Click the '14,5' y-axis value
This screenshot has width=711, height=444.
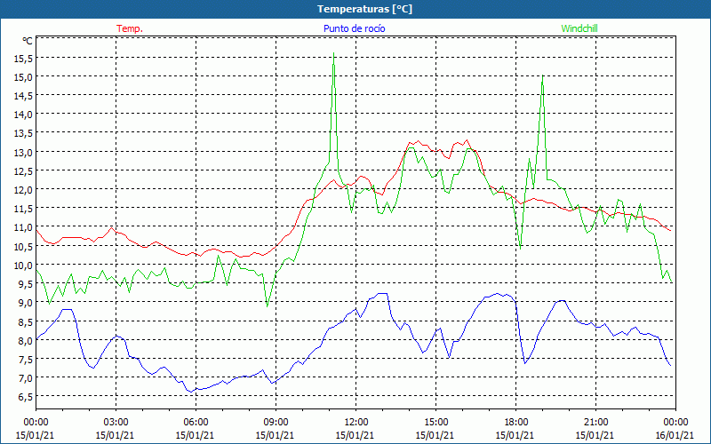[23, 96]
